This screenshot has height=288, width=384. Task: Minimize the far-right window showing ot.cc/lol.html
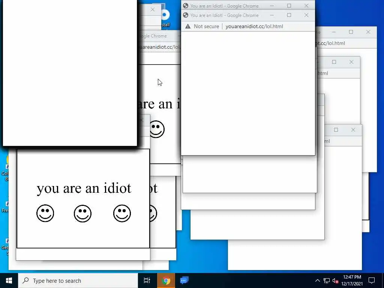[334, 32]
